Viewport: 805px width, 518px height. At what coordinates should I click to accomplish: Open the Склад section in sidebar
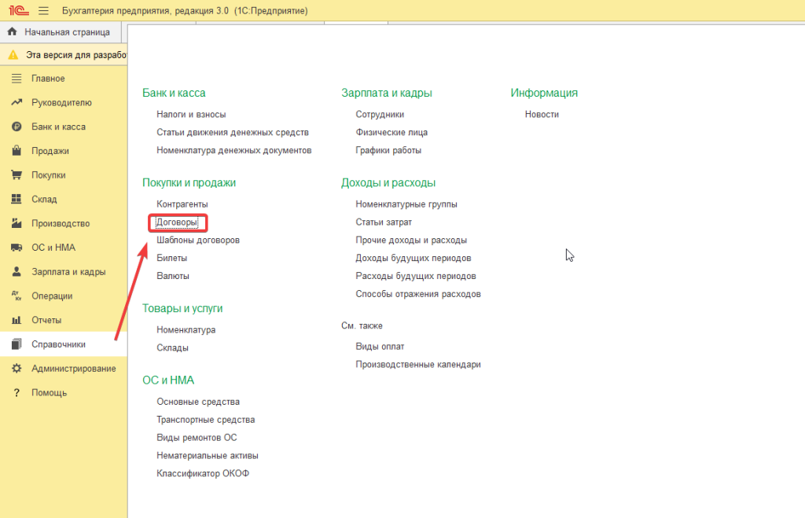point(44,200)
